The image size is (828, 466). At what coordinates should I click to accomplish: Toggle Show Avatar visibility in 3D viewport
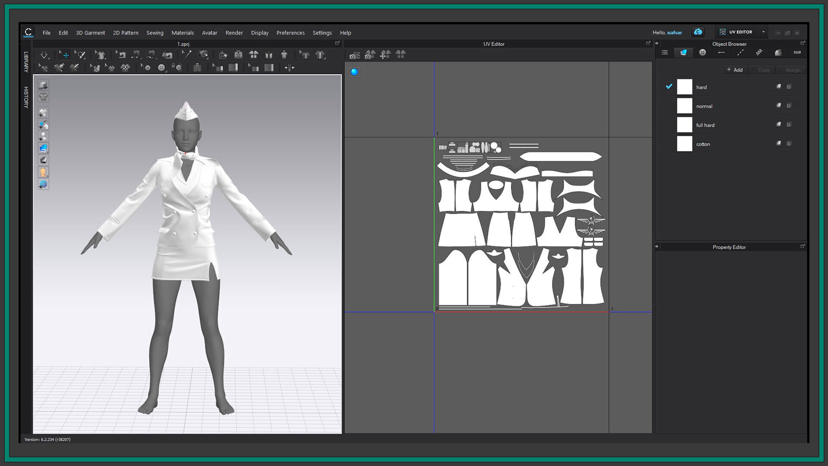point(43,136)
